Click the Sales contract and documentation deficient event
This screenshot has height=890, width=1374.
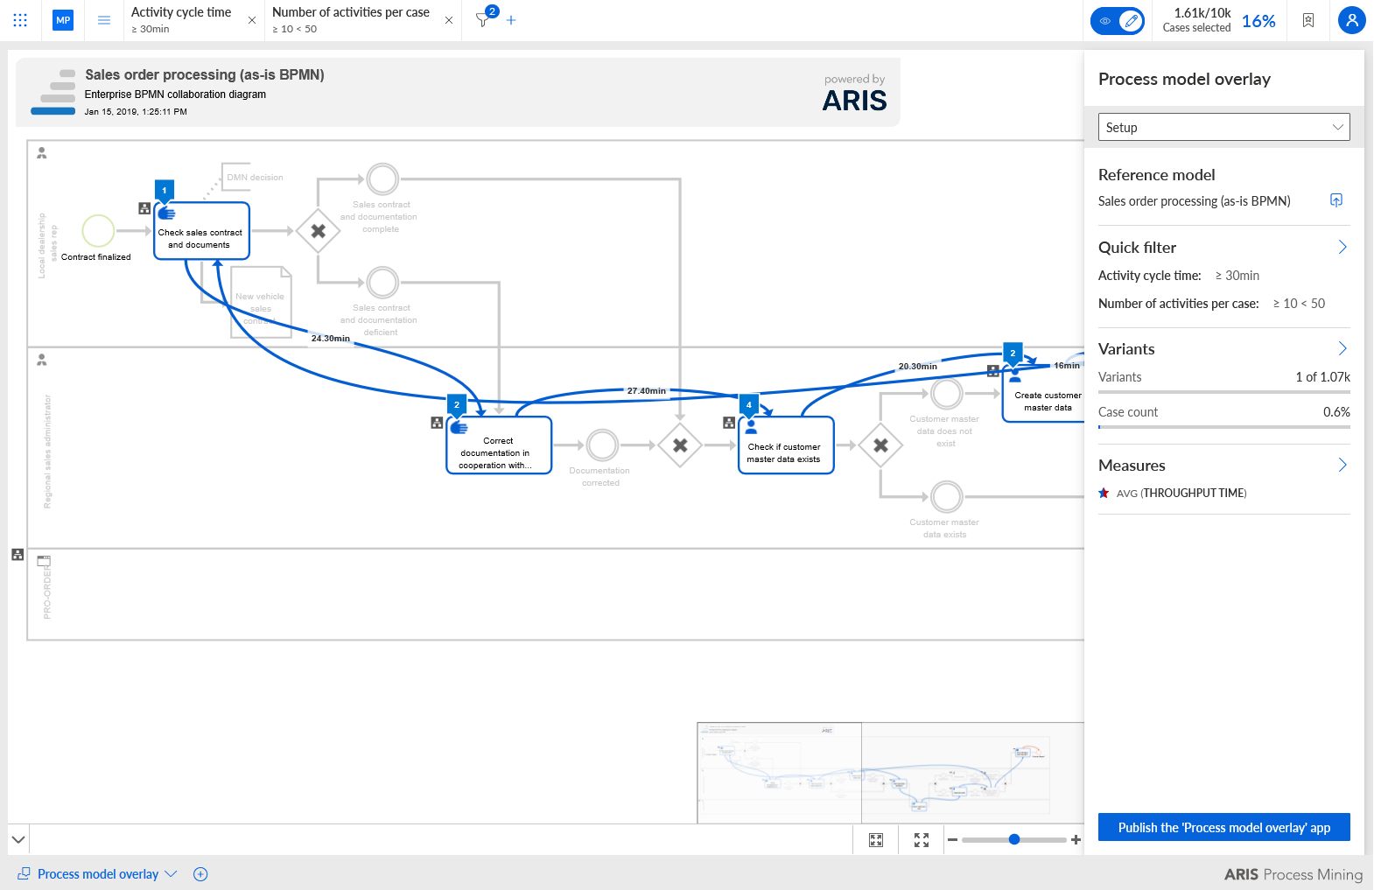[382, 283]
